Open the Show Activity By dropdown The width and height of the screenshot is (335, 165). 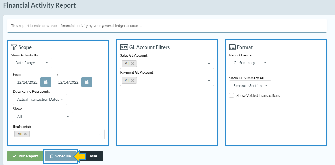click(x=31, y=63)
